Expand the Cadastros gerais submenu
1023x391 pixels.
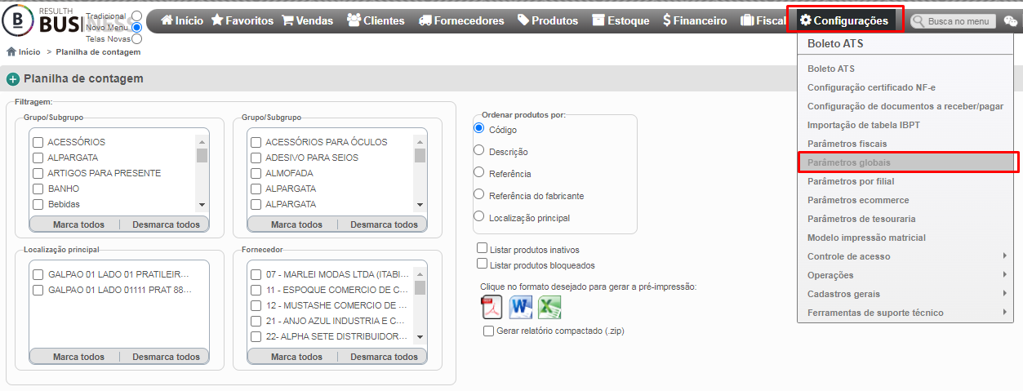[x=908, y=294]
